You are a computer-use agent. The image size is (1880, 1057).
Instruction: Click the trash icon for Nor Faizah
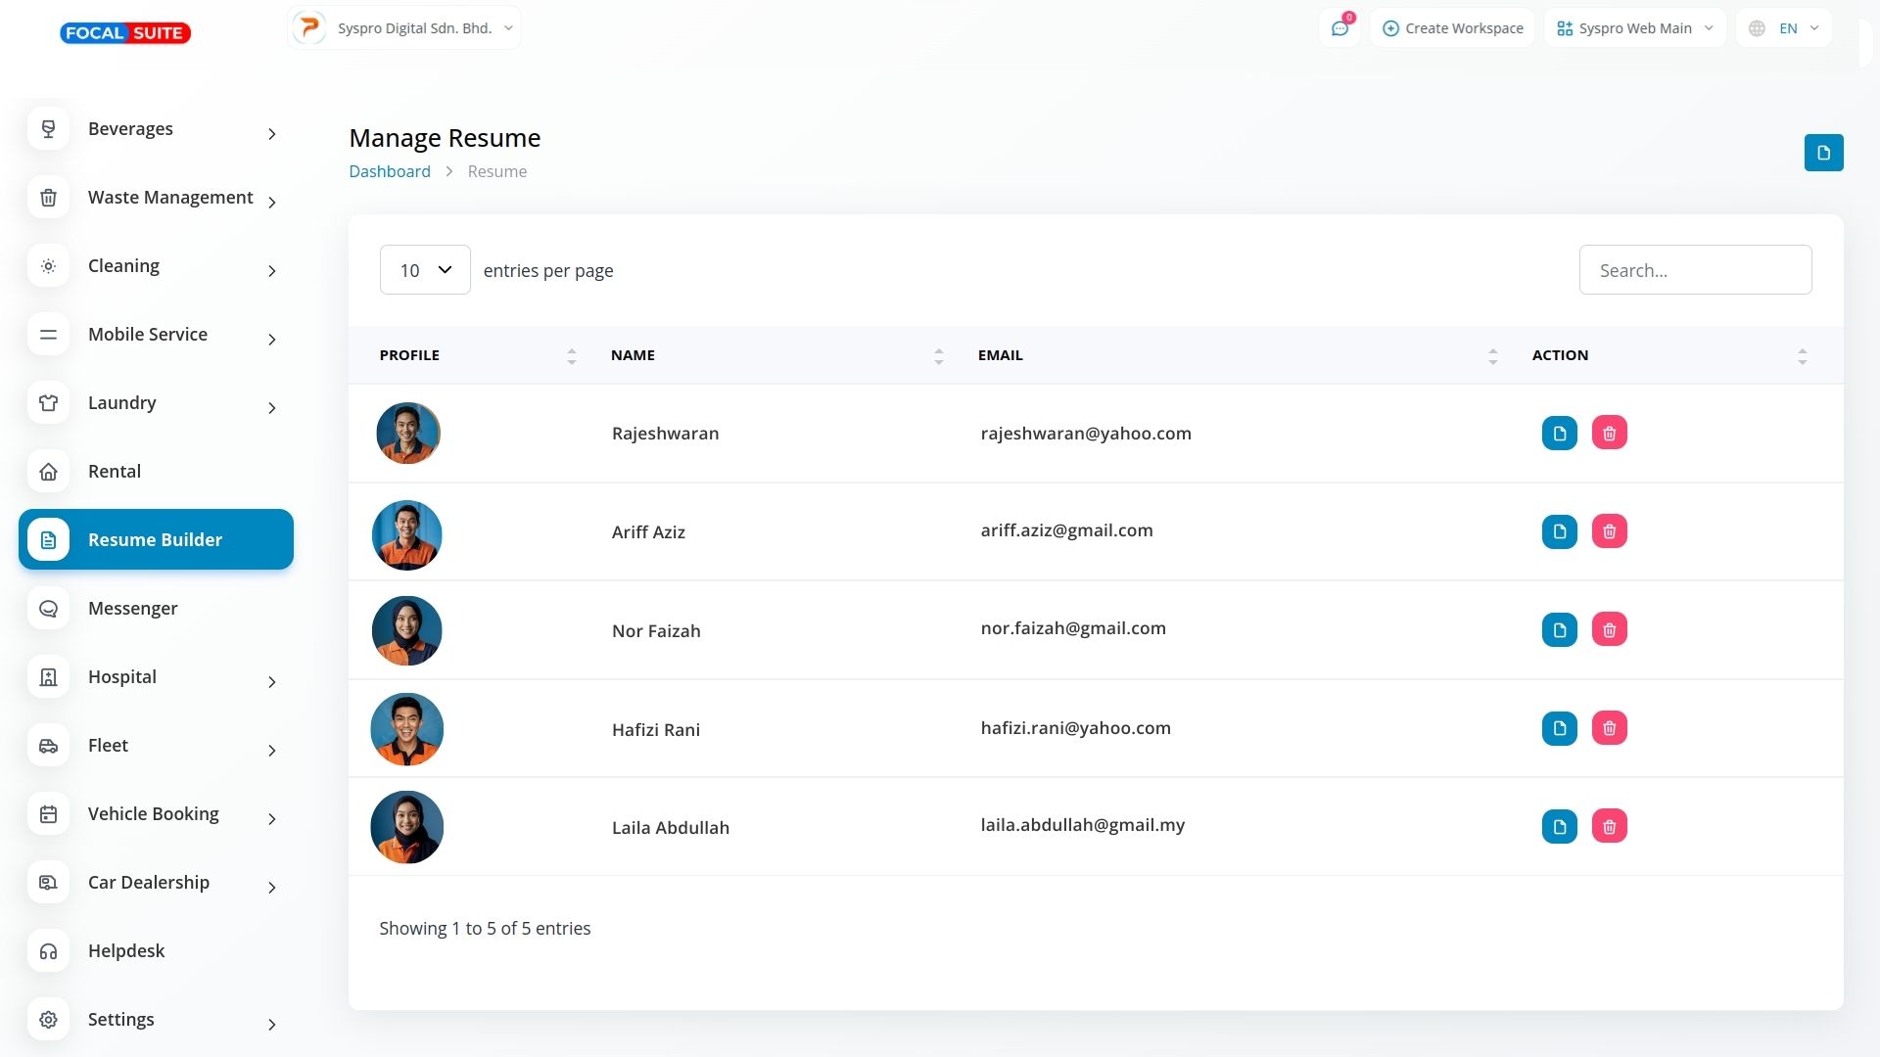coord(1609,629)
